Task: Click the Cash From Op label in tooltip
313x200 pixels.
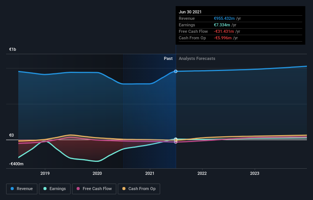Action: (192, 38)
